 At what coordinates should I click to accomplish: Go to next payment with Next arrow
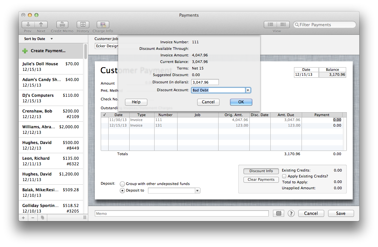click(41, 25)
